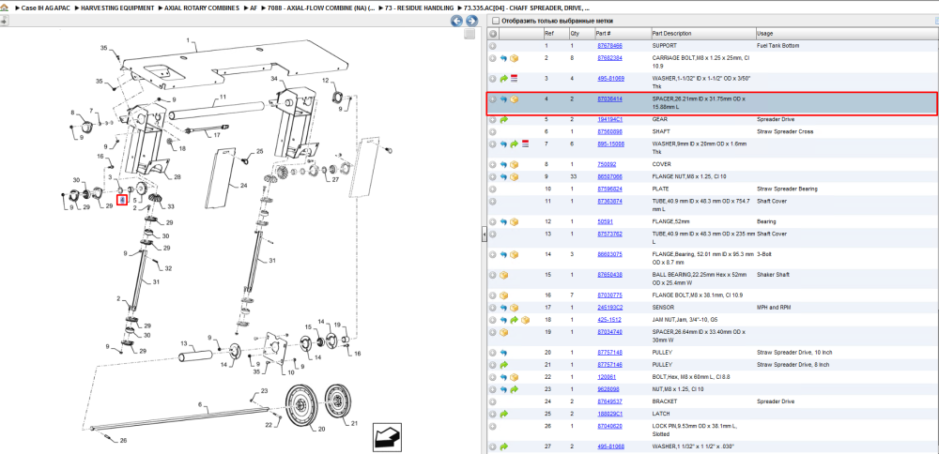This screenshot has width=939, height=454.
Task: Click blue back arrow on COVER row
Action: 503,164
